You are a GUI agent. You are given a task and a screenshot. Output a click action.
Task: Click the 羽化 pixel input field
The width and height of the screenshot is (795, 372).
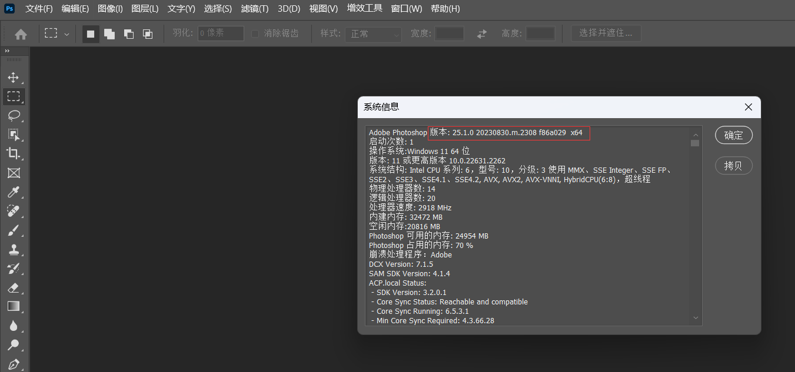(x=221, y=33)
